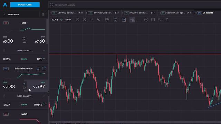Open BritishPetroleum in pop-out window
221x124 pixels.
coord(44,69)
